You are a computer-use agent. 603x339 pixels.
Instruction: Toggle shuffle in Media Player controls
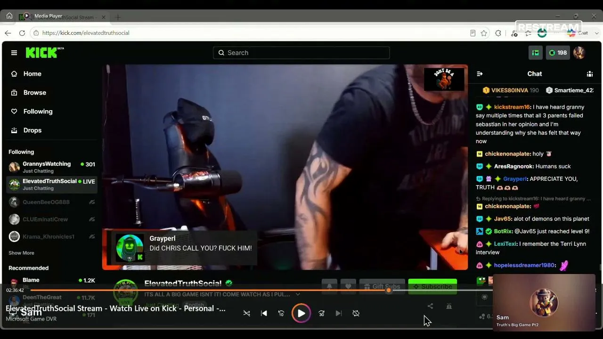click(x=246, y=313)
